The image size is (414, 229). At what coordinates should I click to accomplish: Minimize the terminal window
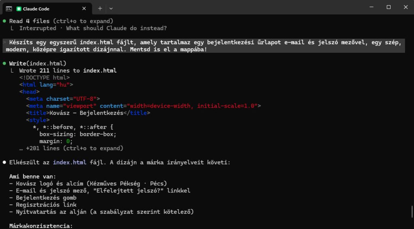tap(370, 7)
